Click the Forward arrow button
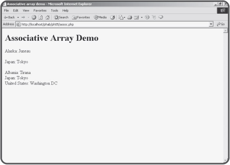The image size is (230, 165). (x=24, y=17)
